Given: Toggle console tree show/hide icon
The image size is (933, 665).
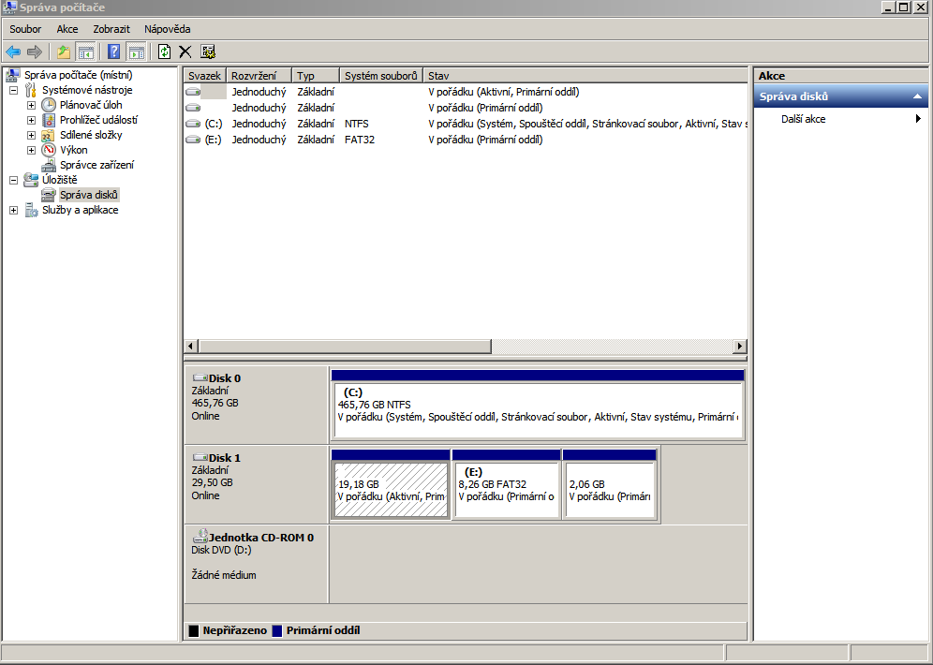Looking at the screenshot, I should (x=85, y=52).
